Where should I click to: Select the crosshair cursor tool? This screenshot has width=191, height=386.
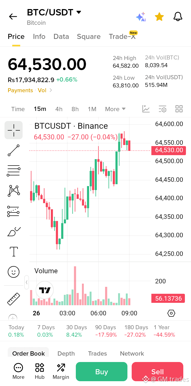coord(14,130)
